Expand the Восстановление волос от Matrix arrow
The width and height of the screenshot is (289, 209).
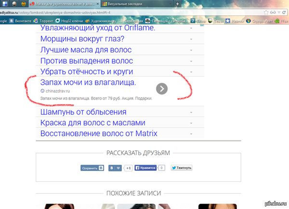click(x=191, y=133)
